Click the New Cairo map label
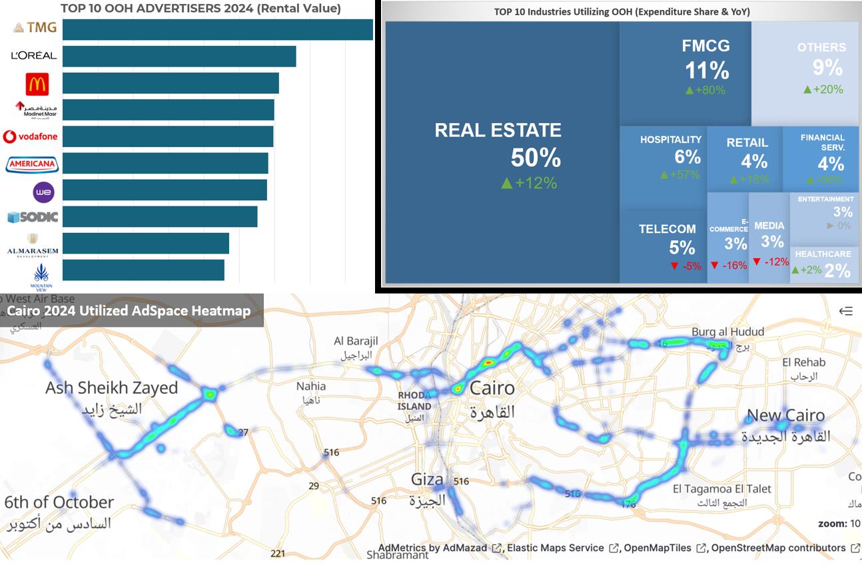 (x=785, y=416)
